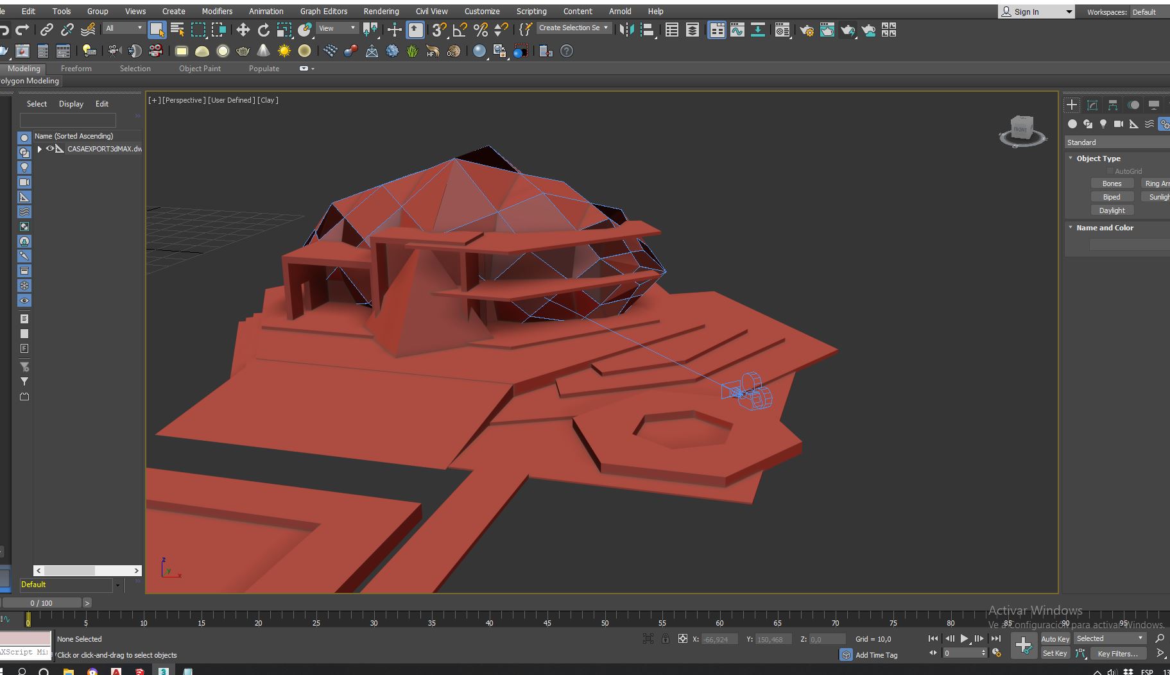Open the selection filter 'All' dropdown
1170x675 pixels.
124,28
